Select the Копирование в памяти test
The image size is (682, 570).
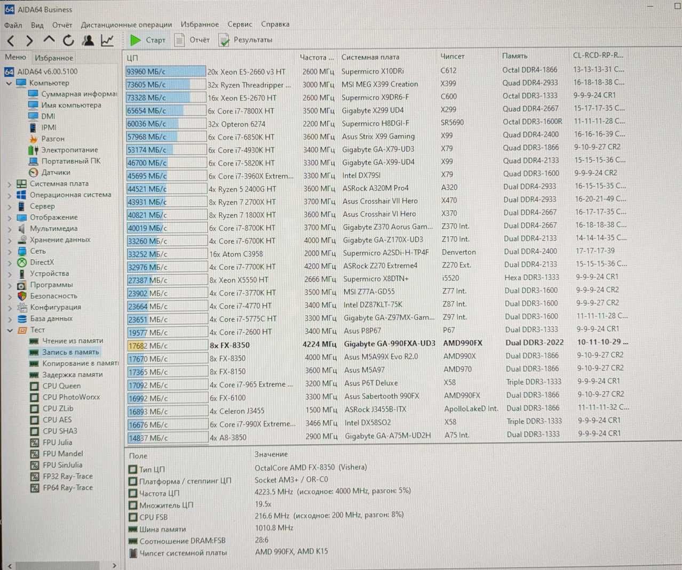point(74,363)
